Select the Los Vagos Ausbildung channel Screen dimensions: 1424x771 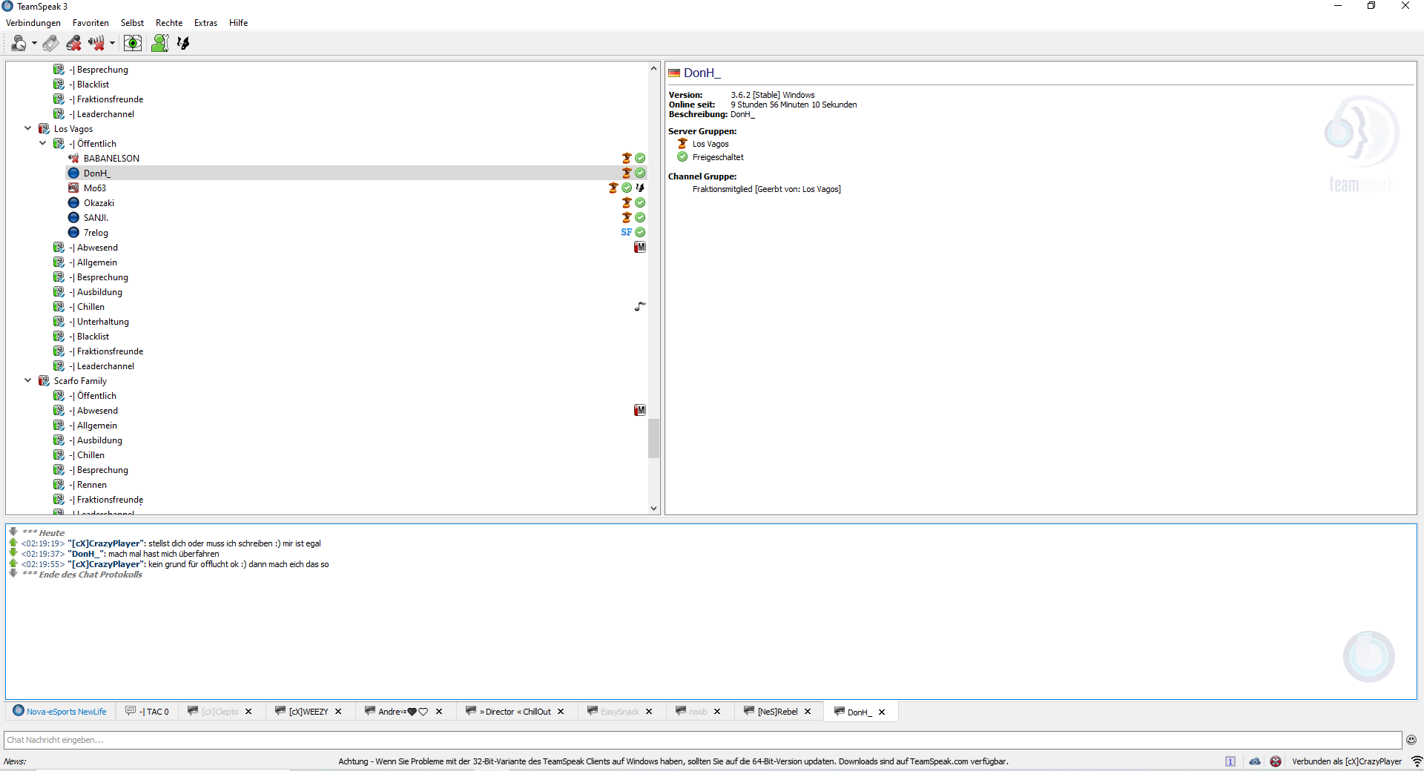click(99, 292)
